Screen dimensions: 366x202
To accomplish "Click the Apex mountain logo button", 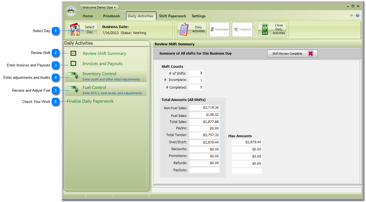I will (x=71, y=11).
